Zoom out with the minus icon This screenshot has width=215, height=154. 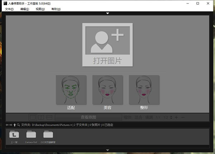pyautogui.click(x=183, y=117)
